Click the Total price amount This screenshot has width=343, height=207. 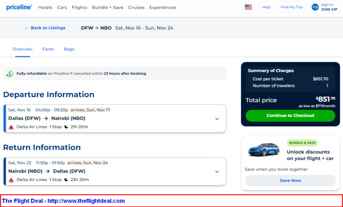coord(325,99)
